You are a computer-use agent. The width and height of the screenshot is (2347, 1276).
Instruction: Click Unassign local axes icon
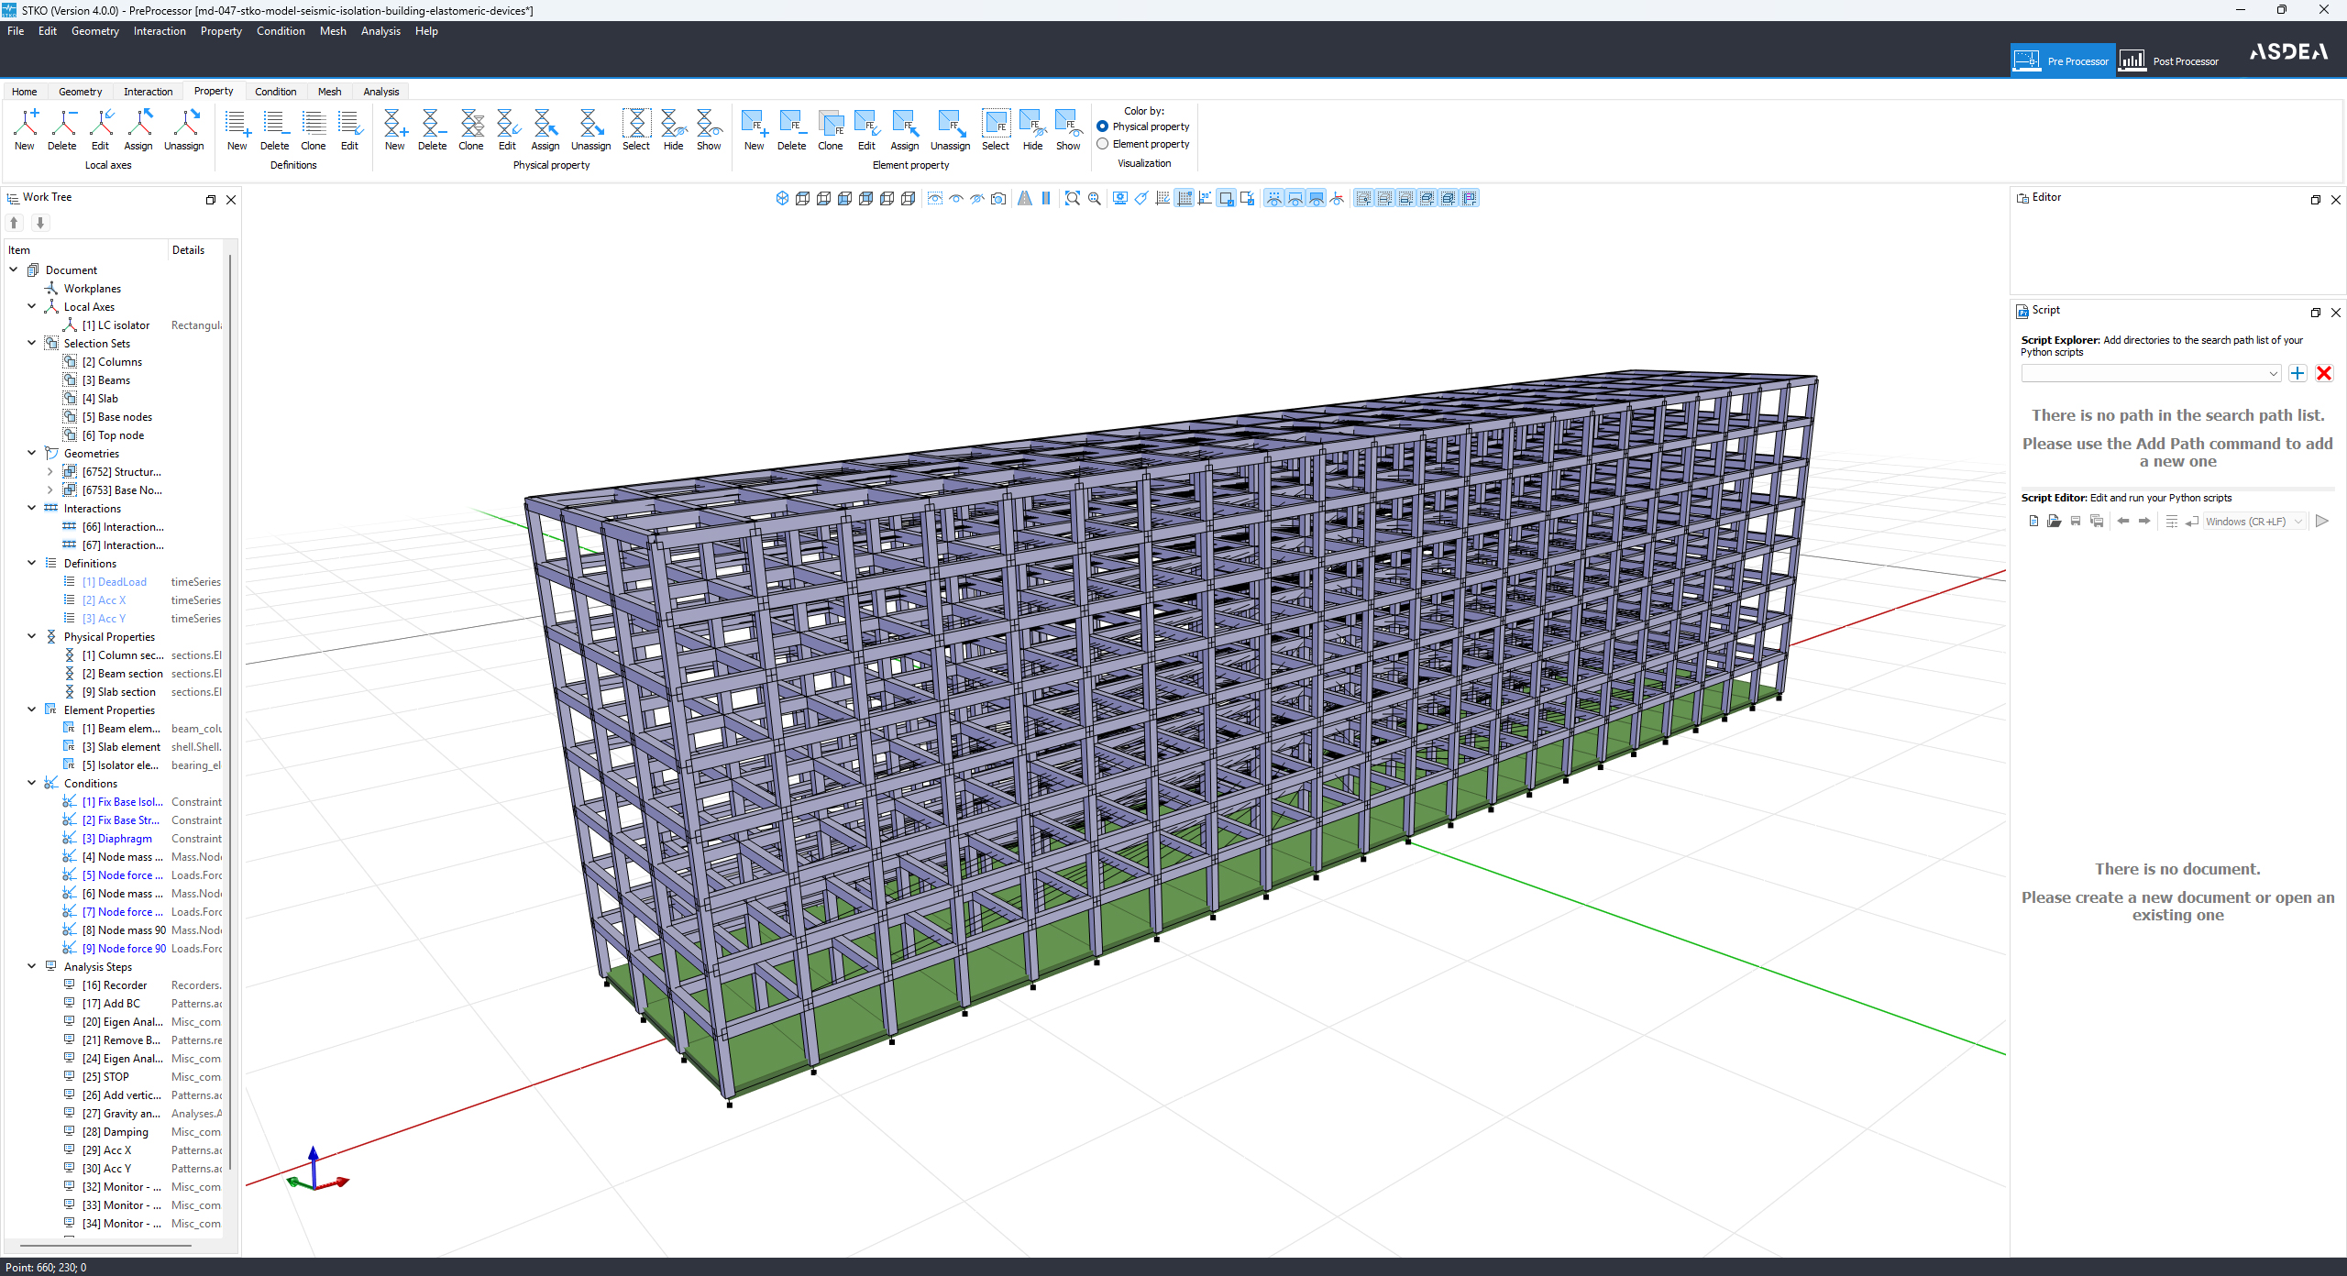point(184,129)
